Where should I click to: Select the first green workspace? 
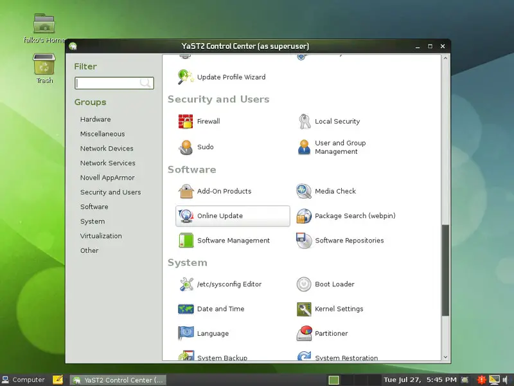point(333,380)
